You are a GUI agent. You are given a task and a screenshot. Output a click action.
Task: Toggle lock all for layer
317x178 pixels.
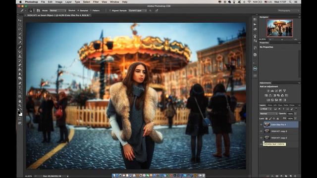coord(277,119)
